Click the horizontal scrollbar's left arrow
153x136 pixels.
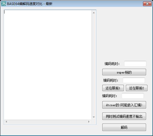(6, 122)
